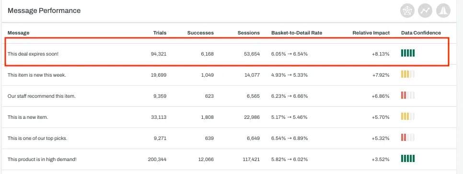Click the Message column header
Viewport: 463px width, 174px height.
18,33
